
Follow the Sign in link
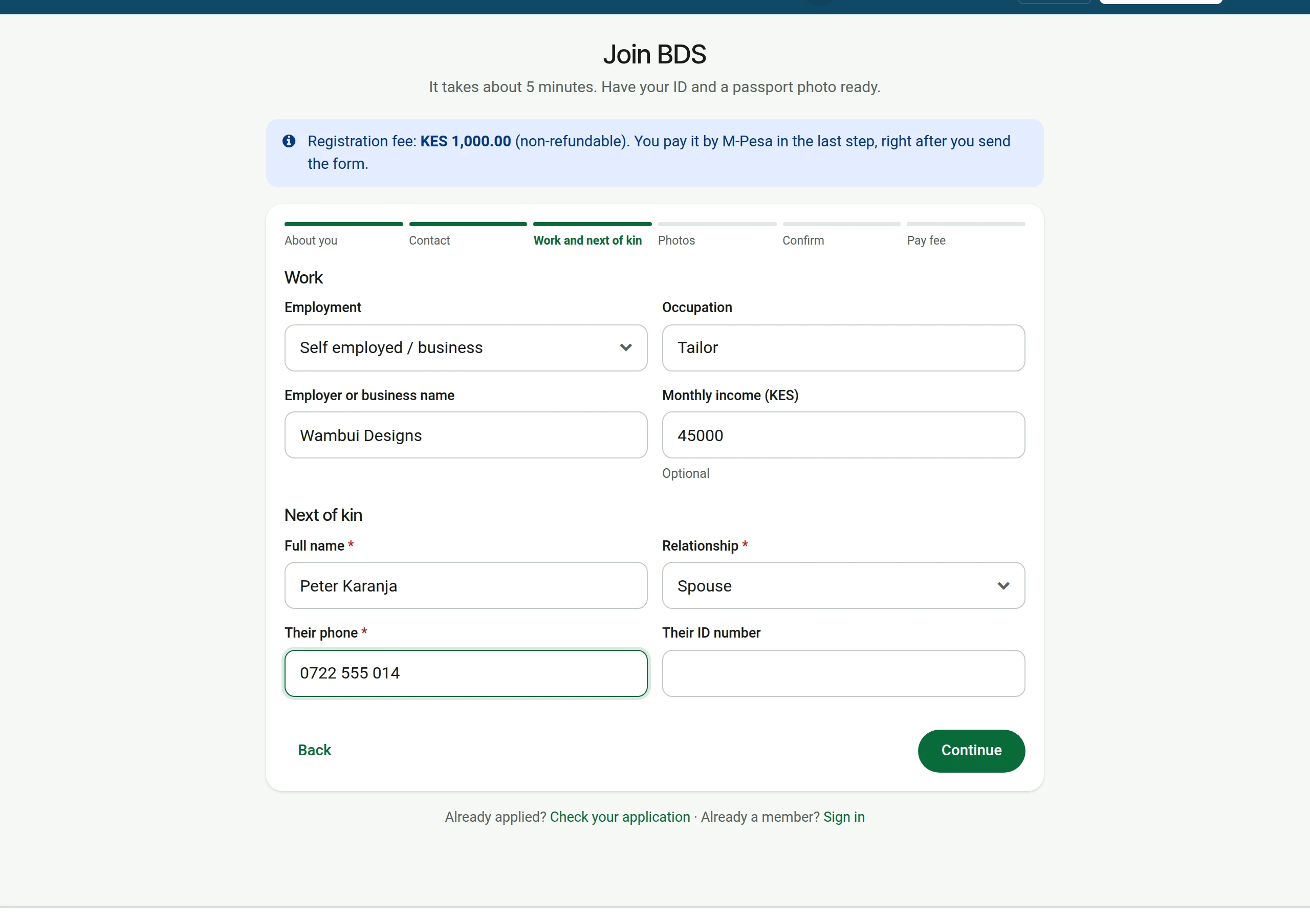click(x=843, y=817)
